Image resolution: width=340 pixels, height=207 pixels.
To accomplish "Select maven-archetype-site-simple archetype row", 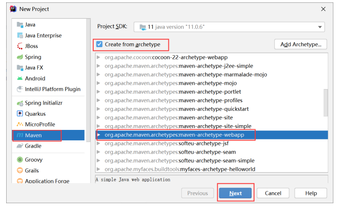I will [212, 126].
